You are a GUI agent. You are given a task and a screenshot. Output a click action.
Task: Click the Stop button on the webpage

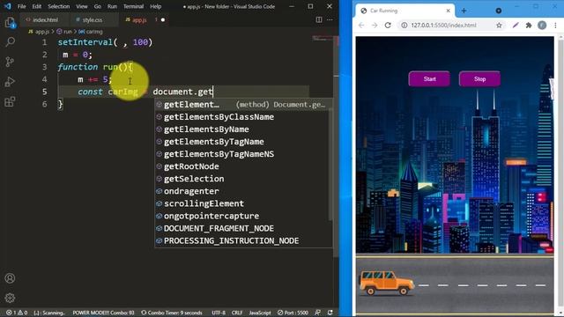point(479,79)
